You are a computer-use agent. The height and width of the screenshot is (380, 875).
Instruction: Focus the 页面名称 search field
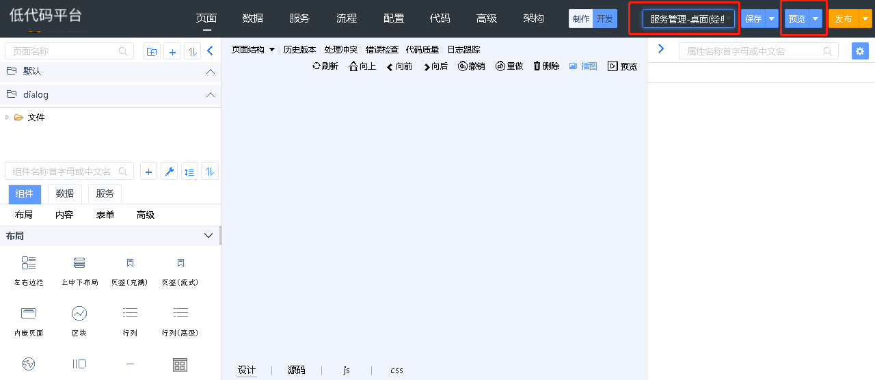pos(70,51)
